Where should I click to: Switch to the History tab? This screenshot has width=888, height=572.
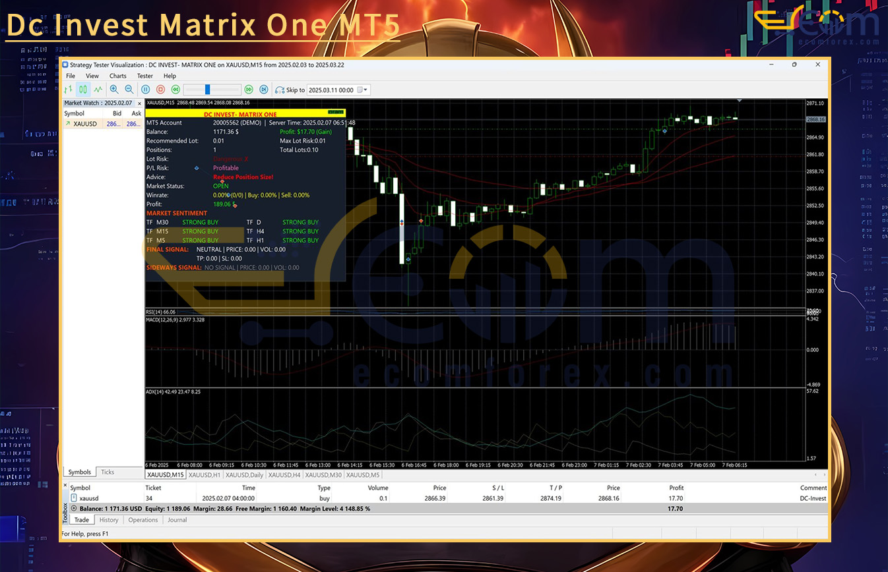[109, 520]
